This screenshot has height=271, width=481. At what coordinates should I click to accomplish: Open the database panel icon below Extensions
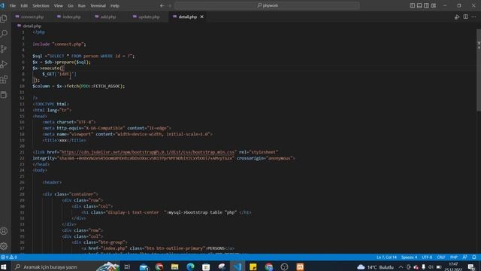(4, 95)
